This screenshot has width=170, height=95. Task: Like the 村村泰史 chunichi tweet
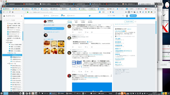tap(86, 72)
